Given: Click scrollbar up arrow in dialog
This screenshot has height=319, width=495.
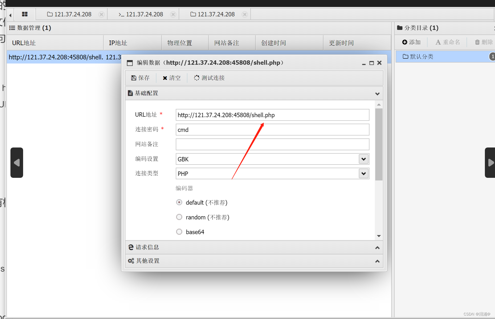Looking at the screenshot, I should point(379,105).
